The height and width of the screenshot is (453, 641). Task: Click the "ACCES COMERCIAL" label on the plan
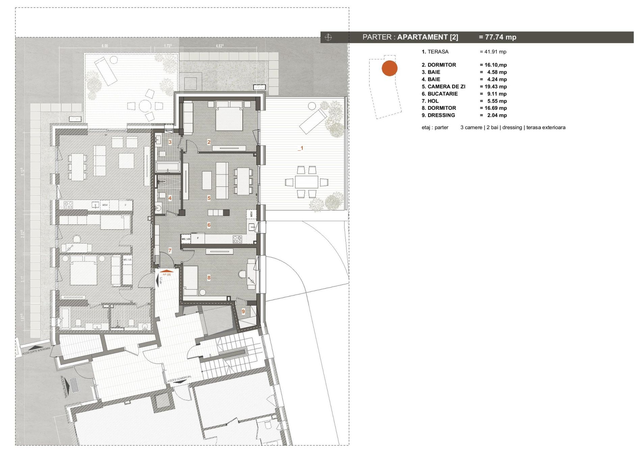(179, 379)
